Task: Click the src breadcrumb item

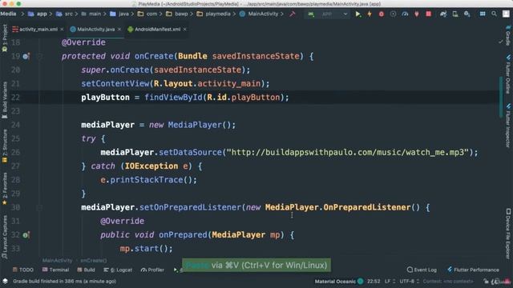Action: click(65, 14)
